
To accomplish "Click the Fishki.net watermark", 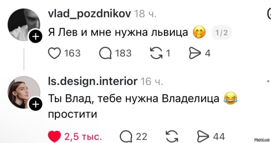I will (262, 139).
